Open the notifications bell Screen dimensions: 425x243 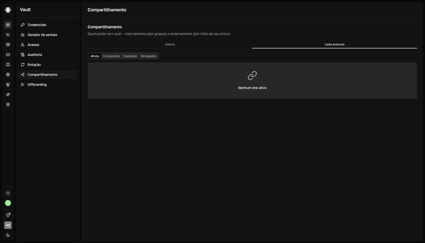click(8, 215)
